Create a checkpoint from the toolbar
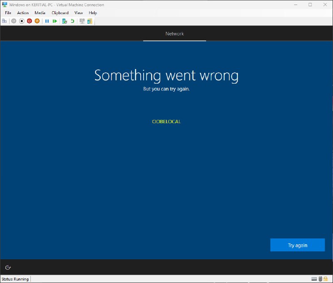This screenshot has height=283, width=333. coord(65,21)
